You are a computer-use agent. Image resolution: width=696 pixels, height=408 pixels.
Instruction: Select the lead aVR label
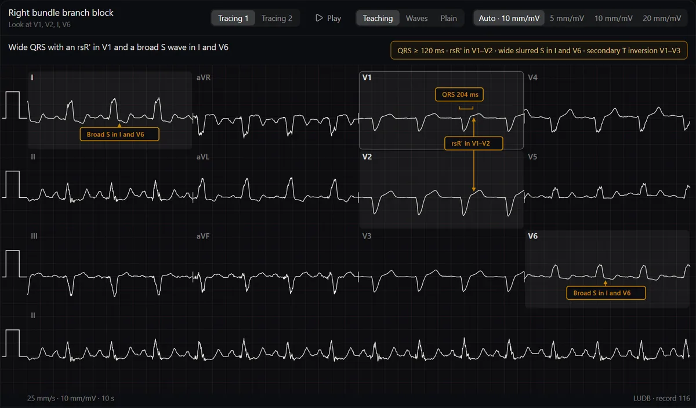tap(204, 77)
